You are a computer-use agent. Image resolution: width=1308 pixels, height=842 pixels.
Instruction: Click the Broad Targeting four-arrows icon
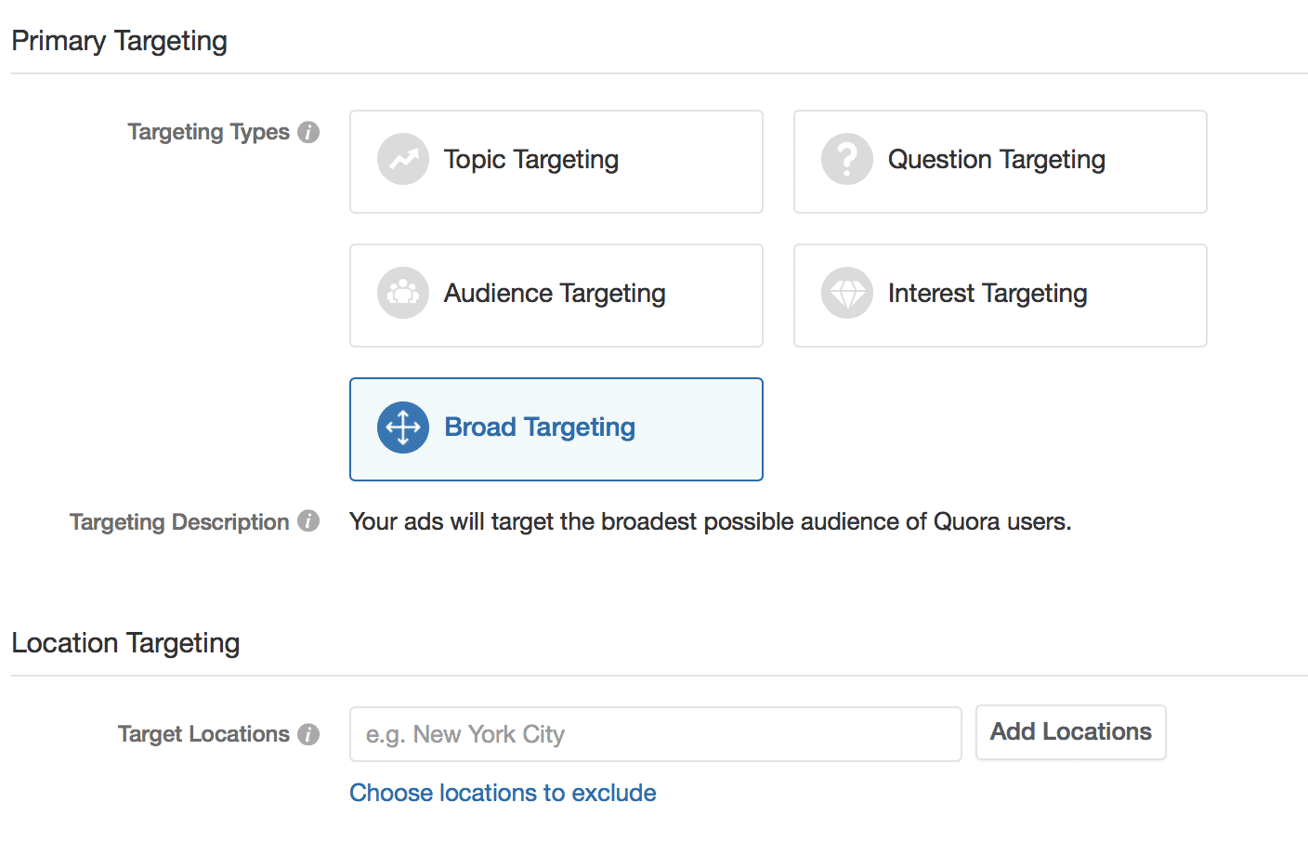pyautogui.click(x=403, y=428)
